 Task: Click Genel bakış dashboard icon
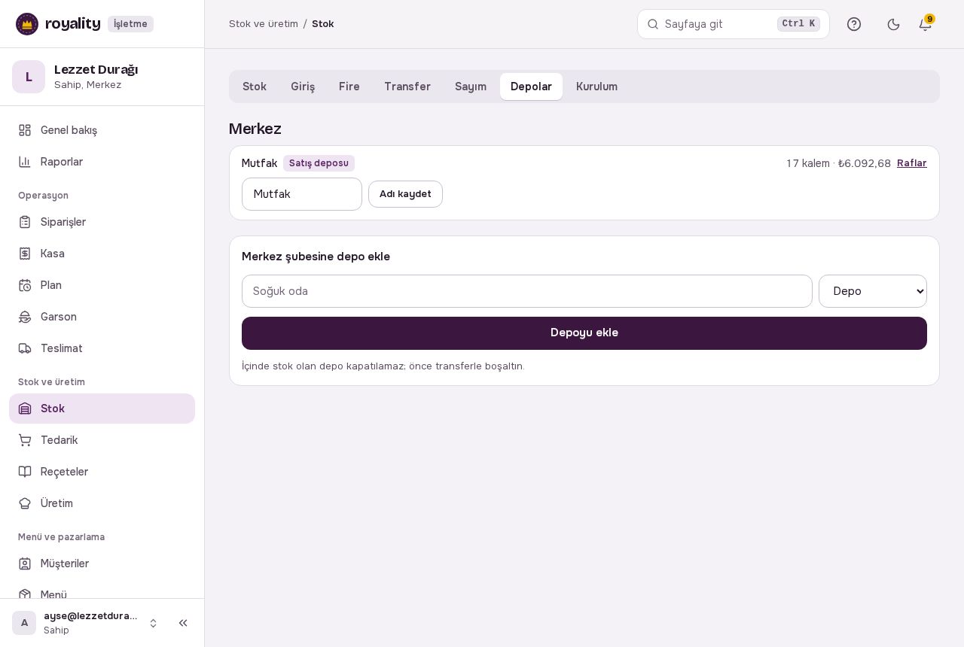25,130
